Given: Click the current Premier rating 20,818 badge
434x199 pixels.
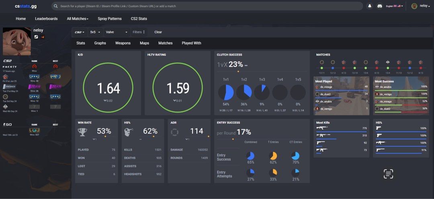Looking at the screenshot, I should coord(35,86).
